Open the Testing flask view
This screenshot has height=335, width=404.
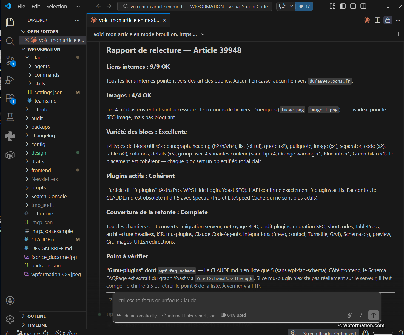point(10,117)
